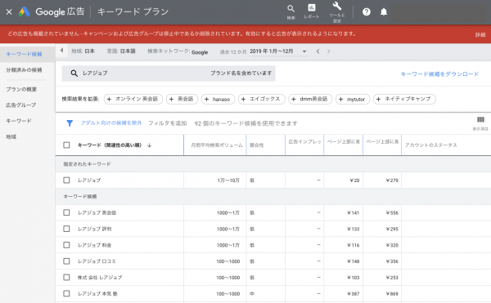The height and width of the screenshot is (303, 491).
Task: Sort by the 月間平均検索ボリューム column
Action: pos(217,145)
